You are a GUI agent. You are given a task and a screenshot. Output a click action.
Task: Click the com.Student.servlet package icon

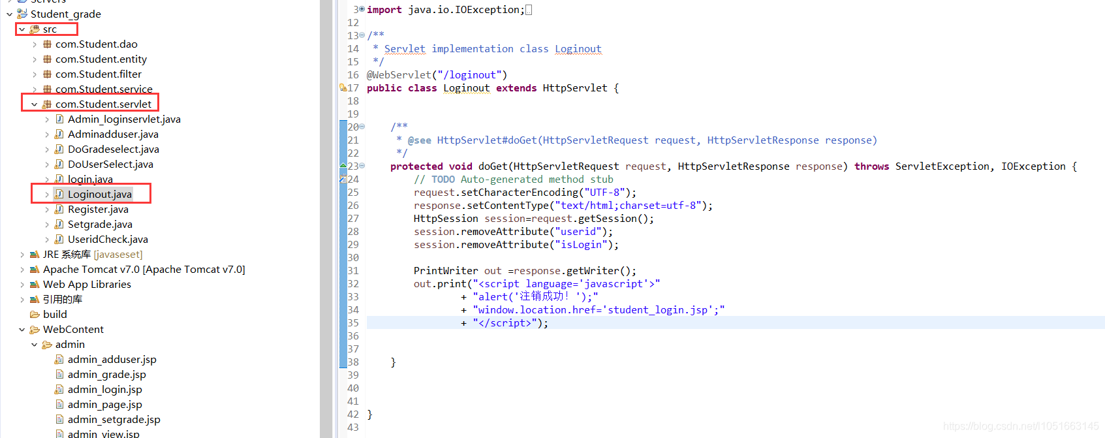pyautogui.click(x=47, y=104)
